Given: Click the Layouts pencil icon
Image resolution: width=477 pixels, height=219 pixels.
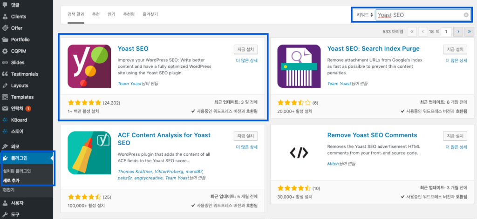Looking at the screenshot, I should pyautogui.click(x=5, y=86).
